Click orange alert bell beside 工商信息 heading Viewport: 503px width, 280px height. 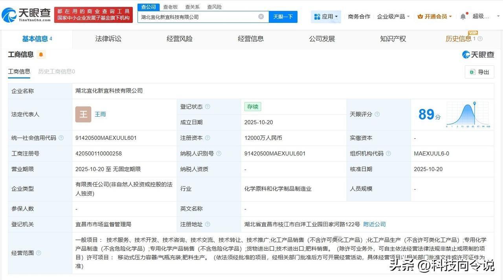[41, 55]
